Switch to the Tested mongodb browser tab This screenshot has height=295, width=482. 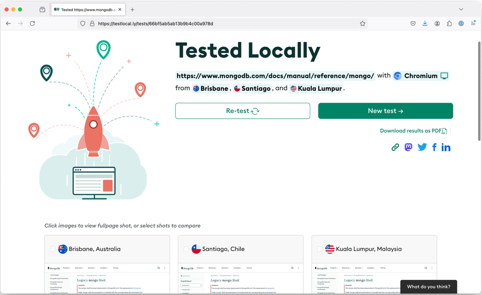87,10
